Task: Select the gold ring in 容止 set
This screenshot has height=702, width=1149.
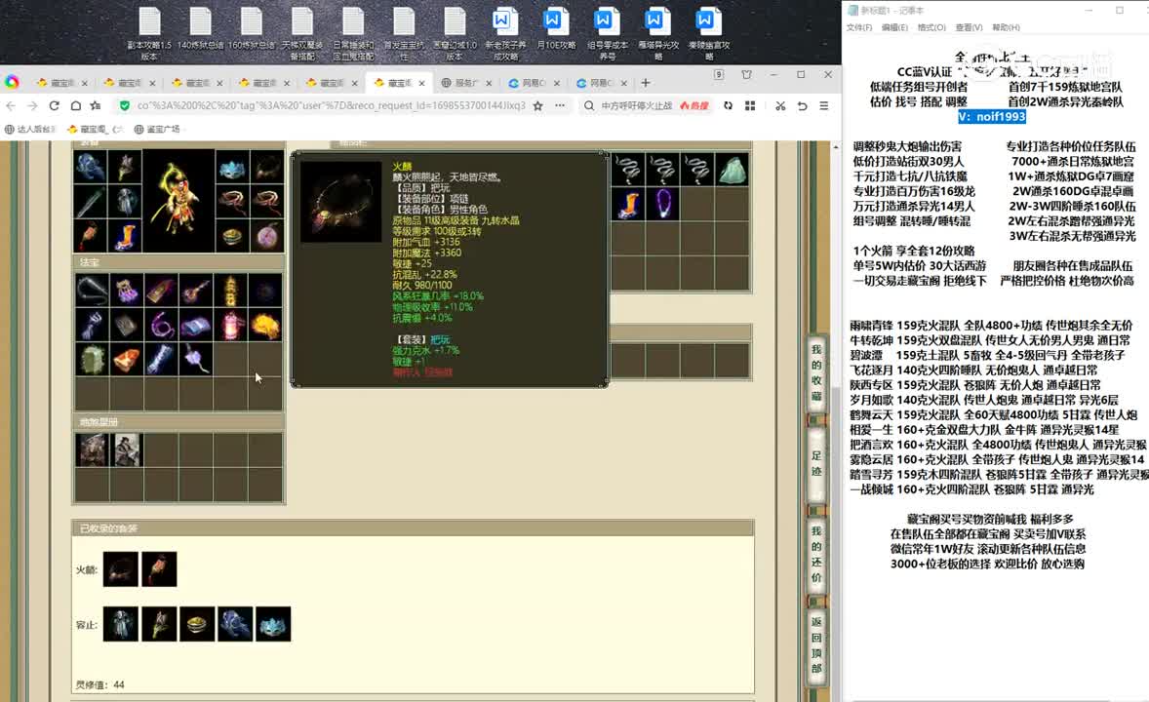Action: (x=197, y=624)
